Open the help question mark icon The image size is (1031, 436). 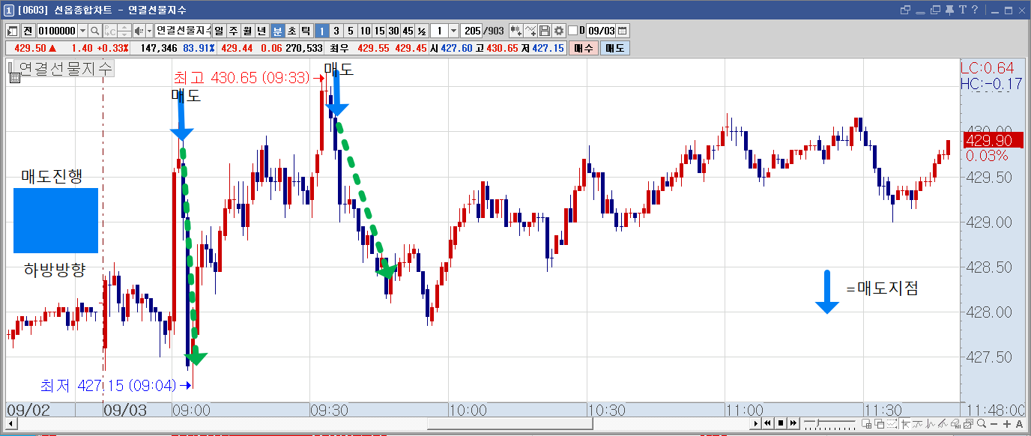click(x=975, y=10)
